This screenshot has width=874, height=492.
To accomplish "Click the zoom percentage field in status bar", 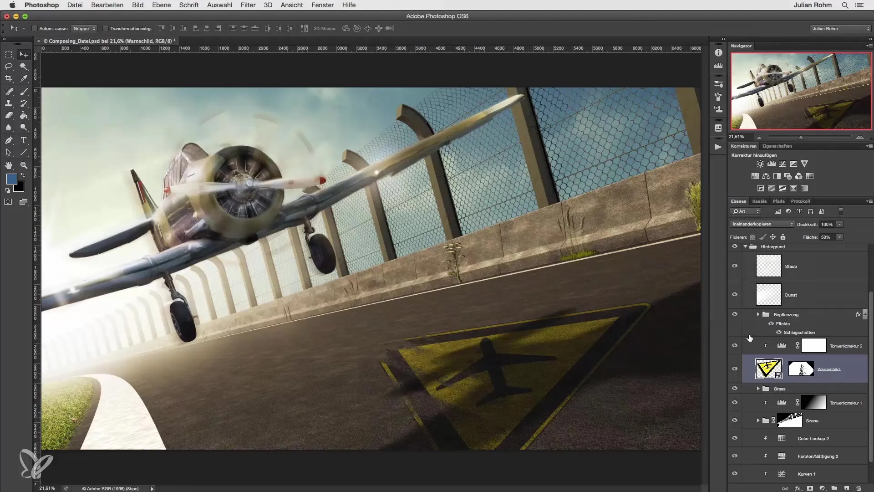I will [47, 488].
